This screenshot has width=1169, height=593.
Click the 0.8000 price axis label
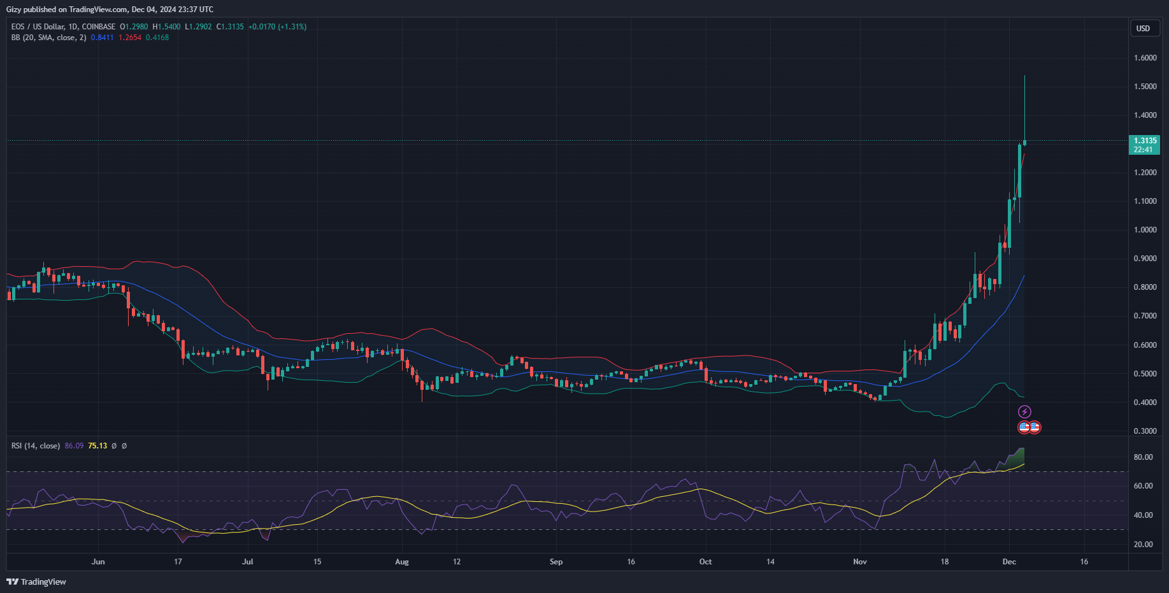pyautogui.click(x=1145, y=287)
